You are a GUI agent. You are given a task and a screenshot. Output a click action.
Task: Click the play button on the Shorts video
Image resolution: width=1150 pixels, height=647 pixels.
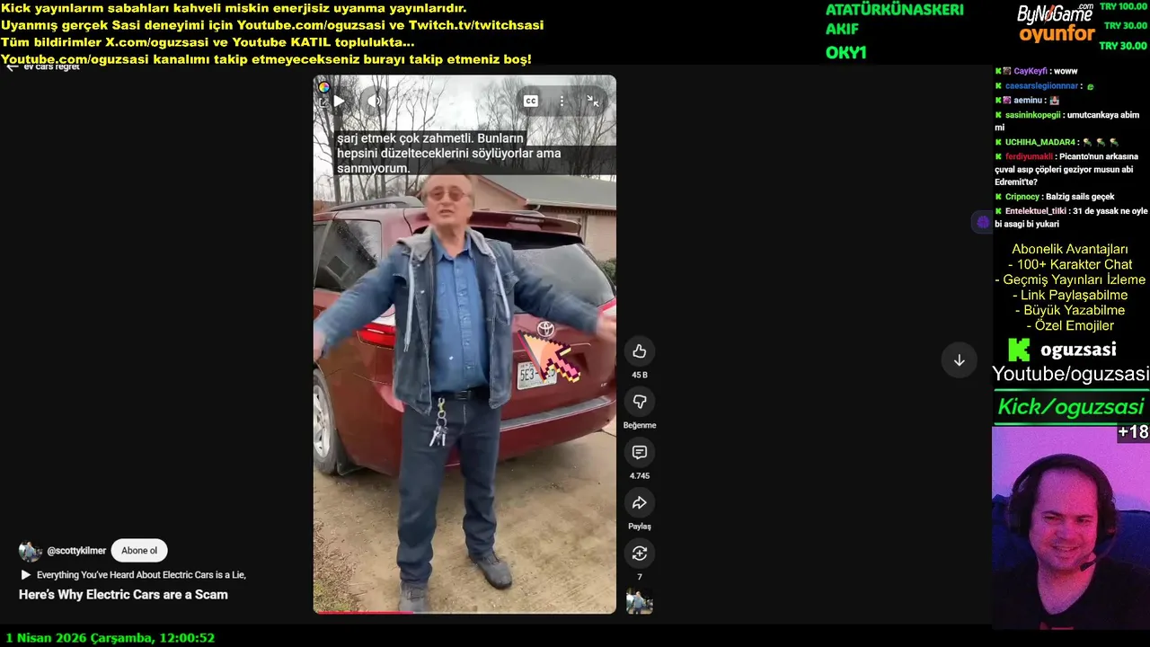pos(339,102)
